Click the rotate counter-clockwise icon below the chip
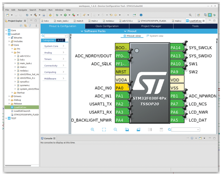This screenshot has width=222, height=176. coord(138,129)
